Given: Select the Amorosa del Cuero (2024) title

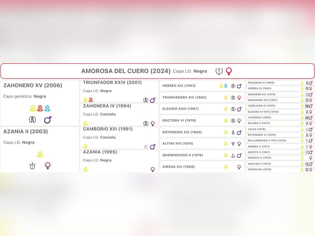Looking at the screenshot, I should (x=126, y=71).
